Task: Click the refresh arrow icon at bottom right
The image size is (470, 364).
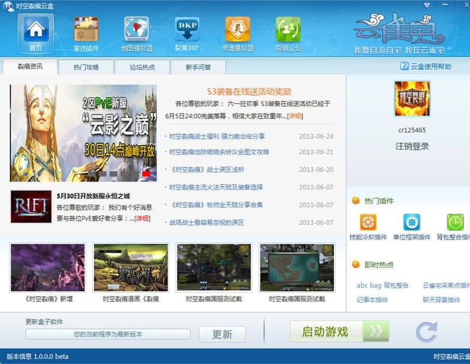Action: point(426,332)
